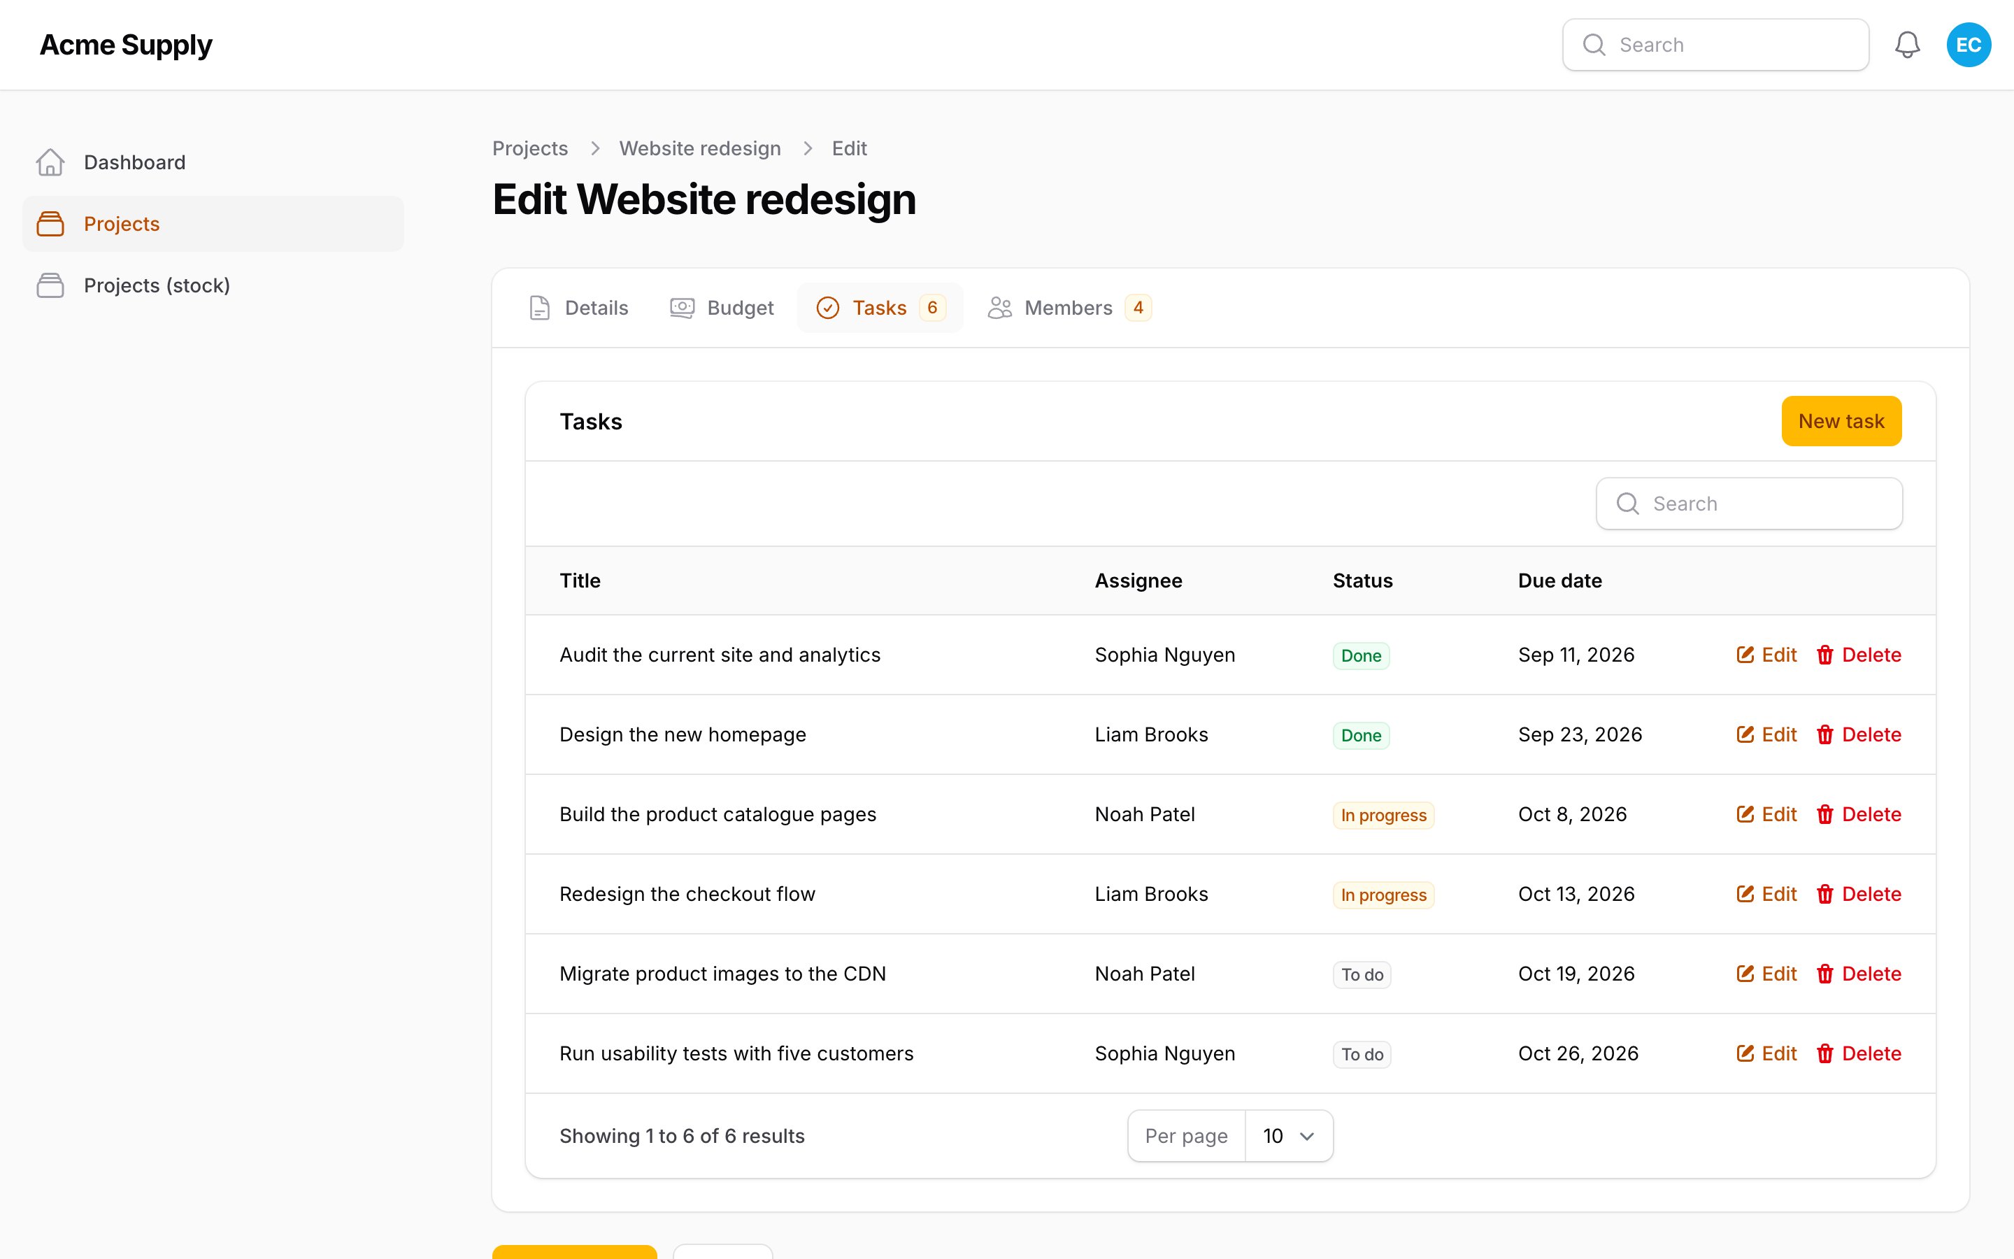
Task: Click the pencil icon for Redesign the checkout flow
Action: (x=1745, y=895)
